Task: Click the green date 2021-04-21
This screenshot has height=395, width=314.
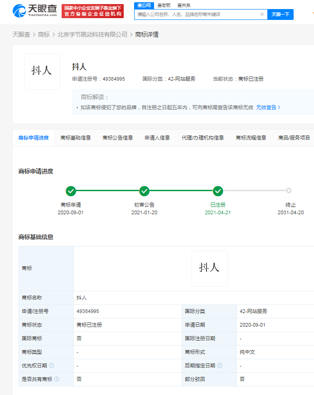Action: click(218, 212)
